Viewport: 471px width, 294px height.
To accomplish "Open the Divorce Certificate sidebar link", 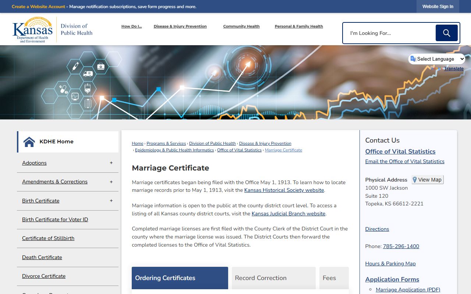I will click(44, 276).
